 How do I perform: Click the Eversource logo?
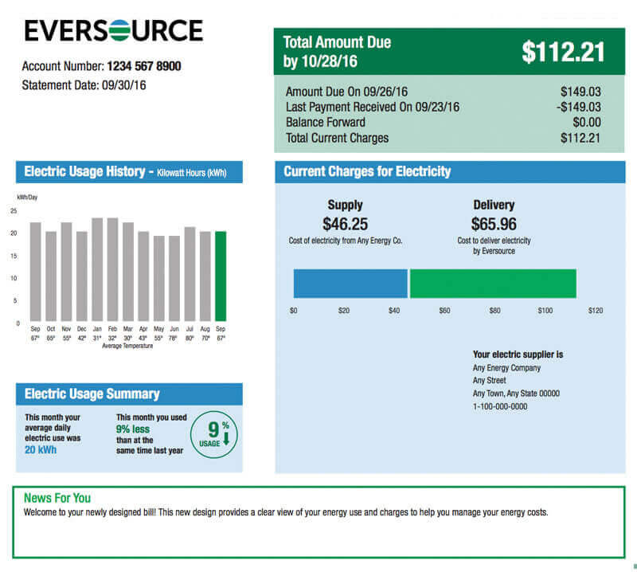111,30
